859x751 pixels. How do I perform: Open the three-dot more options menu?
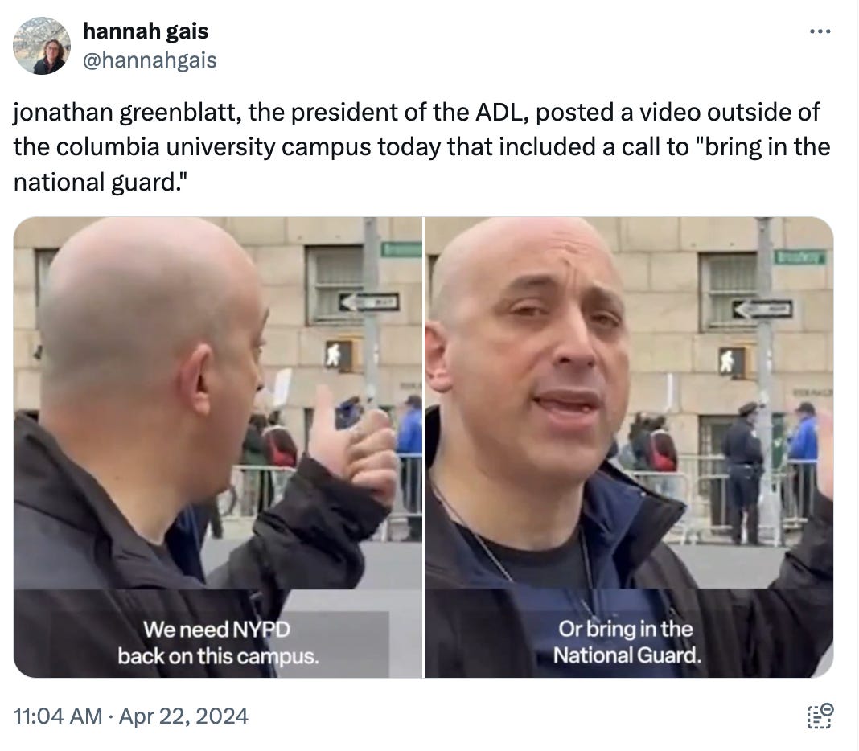pyautogui.click(x=820, y=31)
